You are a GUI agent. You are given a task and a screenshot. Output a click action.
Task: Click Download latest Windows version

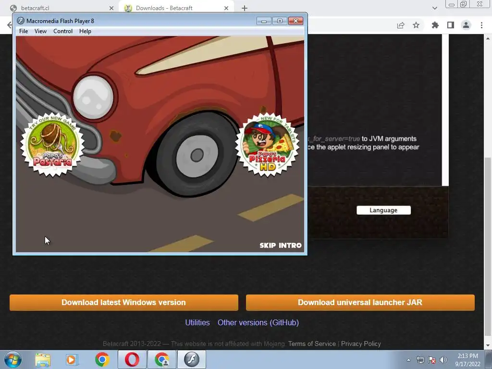pyautogui.click(x=124, y=303)
